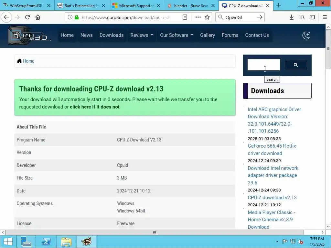The image size is (331, 248).
Task: Open the browser downloads arrow icon
Action: click(292, 17)
